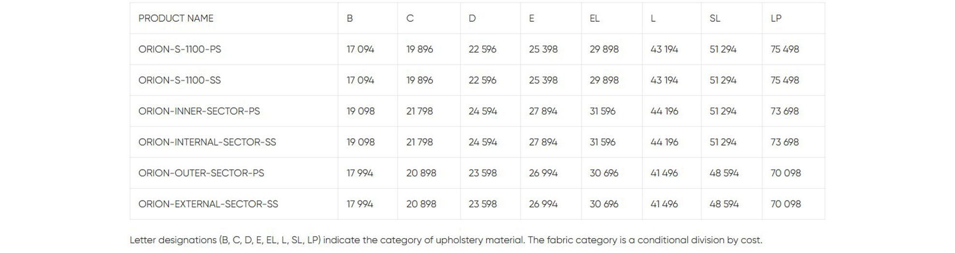The width and height of the screenshot is (955, 253).
Task: Click the LP price for ORION-S-1100-SS
Action: click(784, 80)
